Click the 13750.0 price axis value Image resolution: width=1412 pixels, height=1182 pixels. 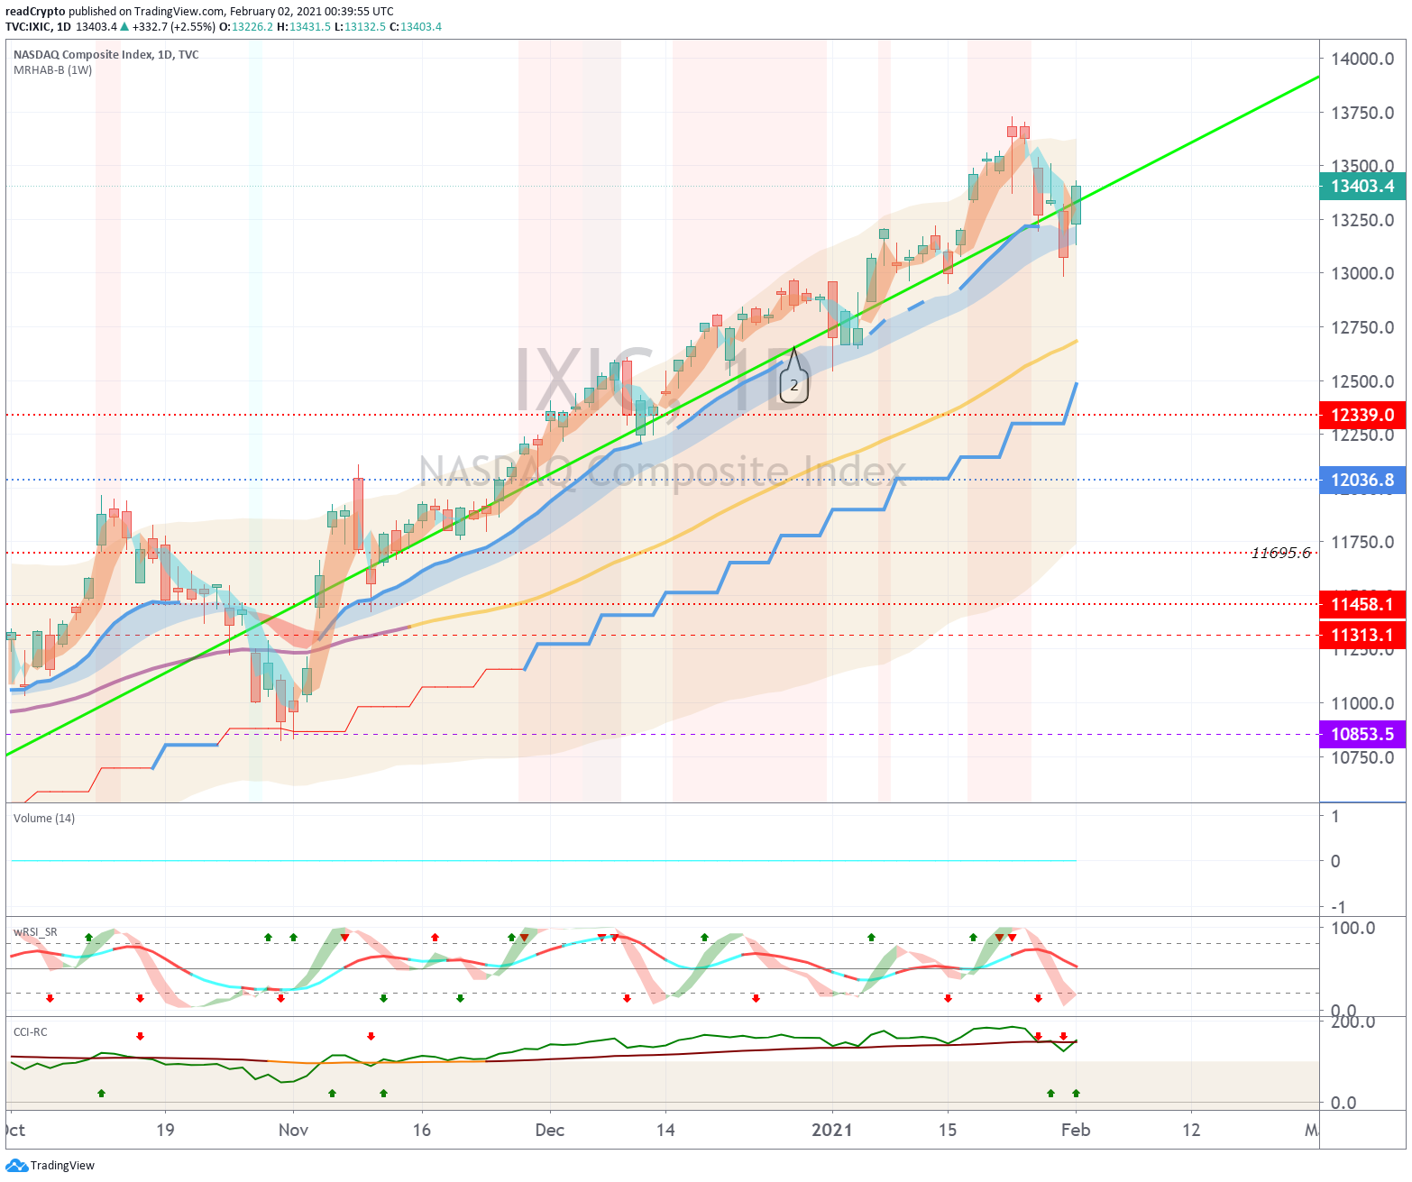(1362, 114)
